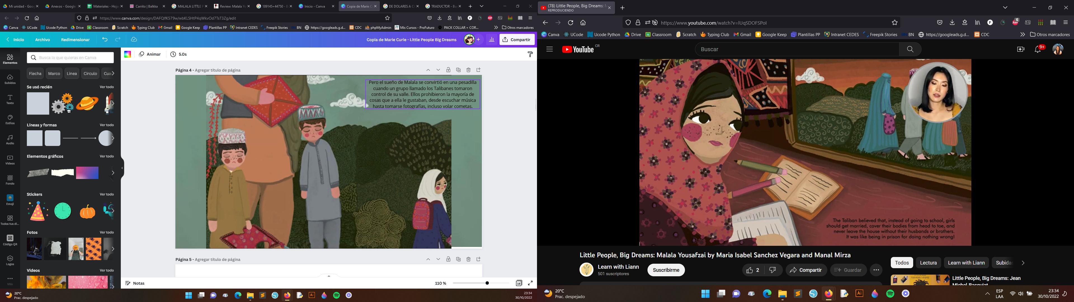Show more Líneas y formas items

click(112, 138)
